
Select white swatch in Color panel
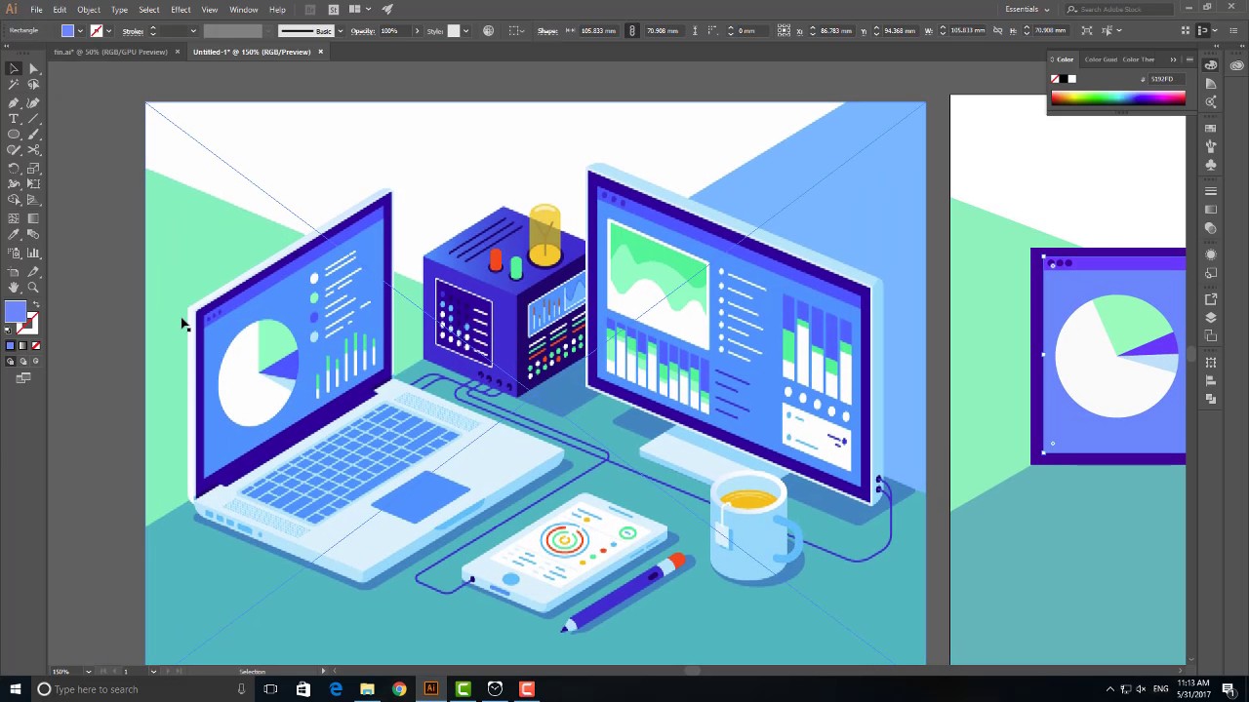(x=1072, y=79)
